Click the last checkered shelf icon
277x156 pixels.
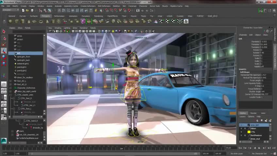(186, 21)
